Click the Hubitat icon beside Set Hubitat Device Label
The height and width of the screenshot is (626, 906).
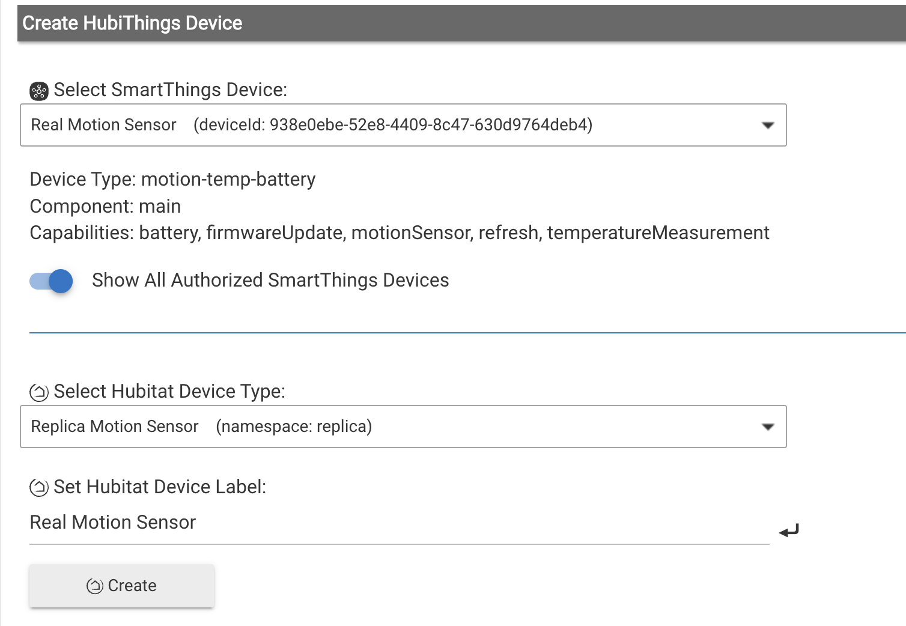pos(39,488)
